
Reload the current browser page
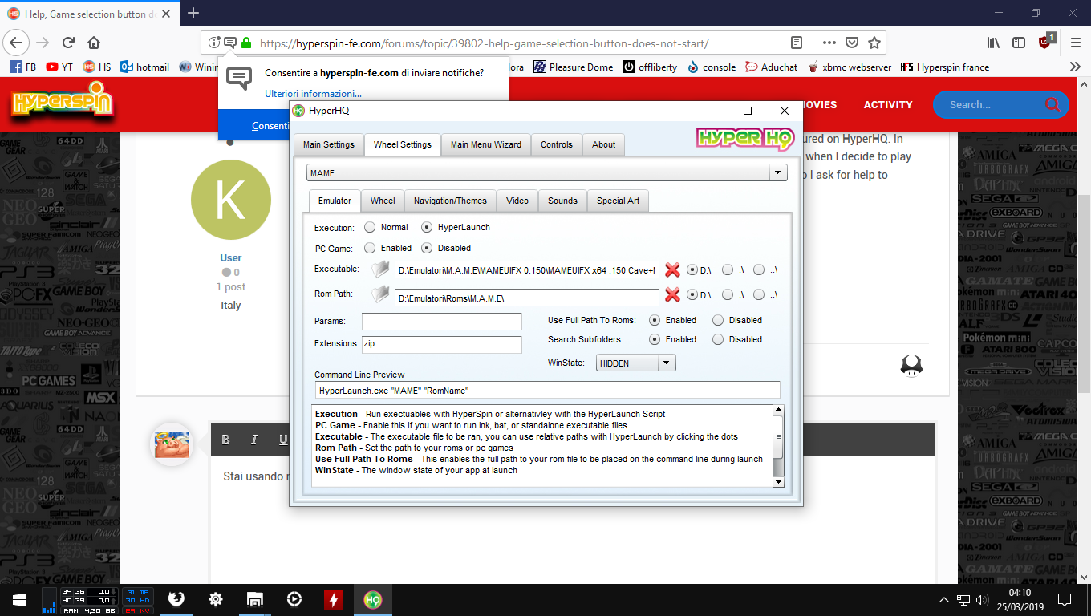click(68, 43)
